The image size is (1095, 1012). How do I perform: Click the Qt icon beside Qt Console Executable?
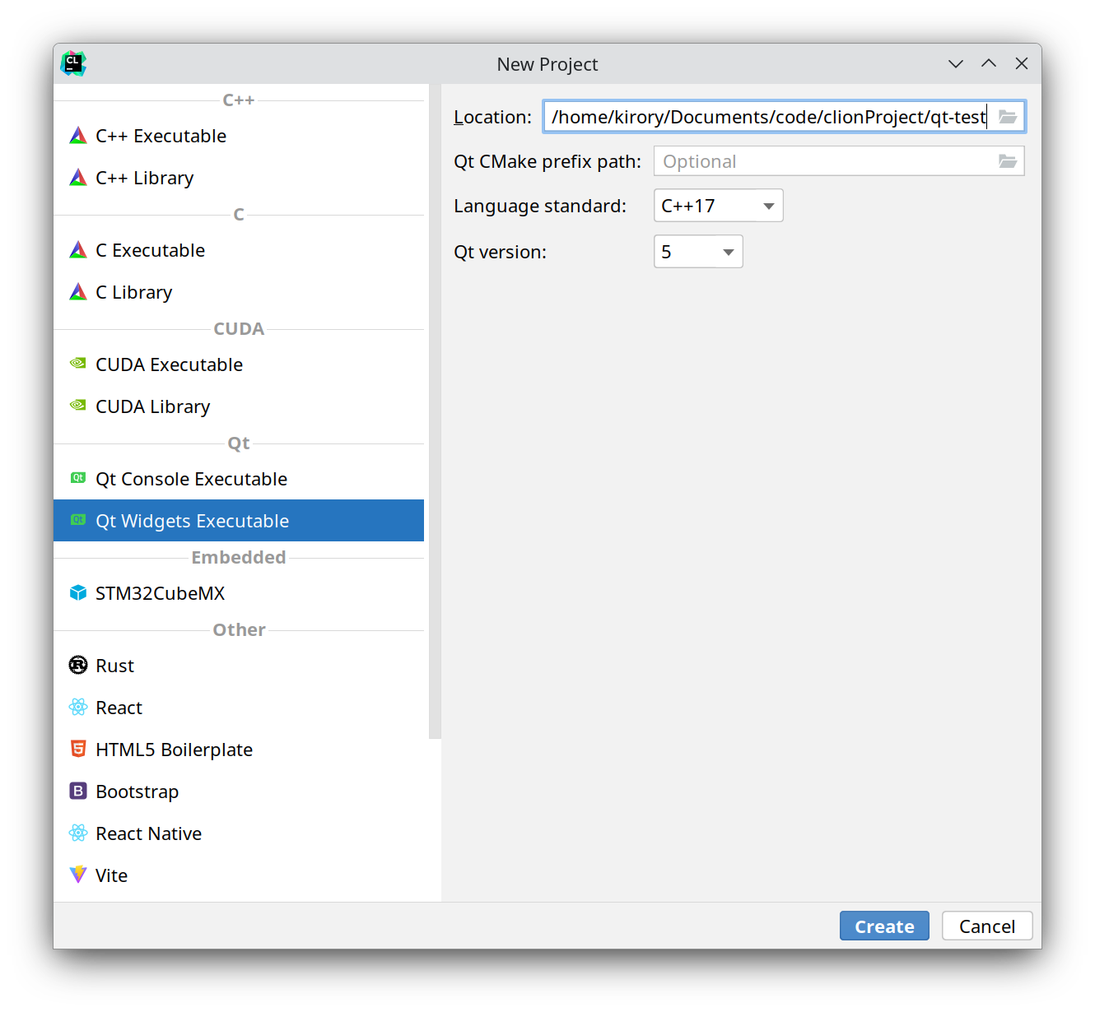click(78, 478)
